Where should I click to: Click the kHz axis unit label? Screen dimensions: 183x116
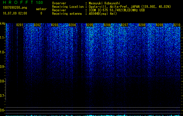[3, 23]
